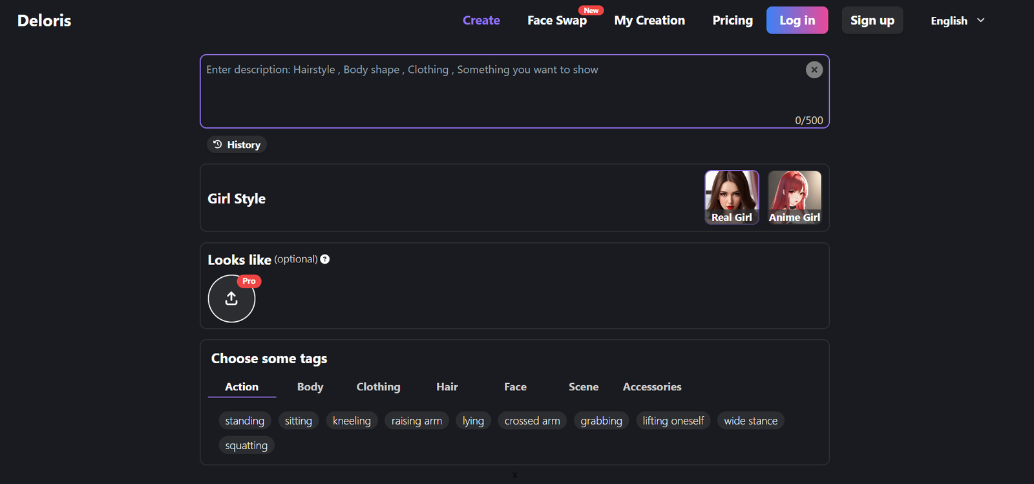Open the Create page
This screenshot has width=1034, height=484.
point(481,21)
